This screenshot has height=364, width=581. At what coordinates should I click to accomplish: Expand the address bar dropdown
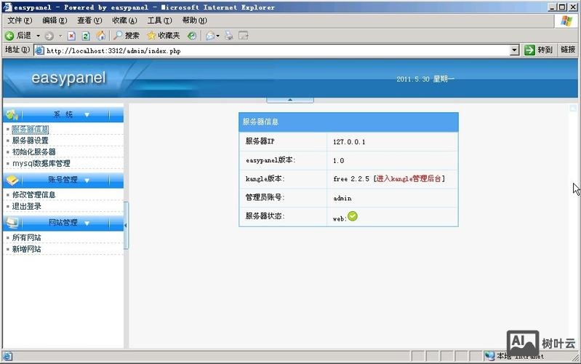[514, 50]
